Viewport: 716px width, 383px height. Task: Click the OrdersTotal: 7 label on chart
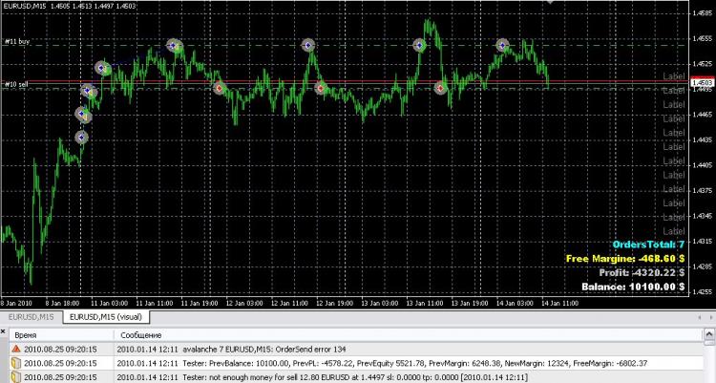click(648, 245)
